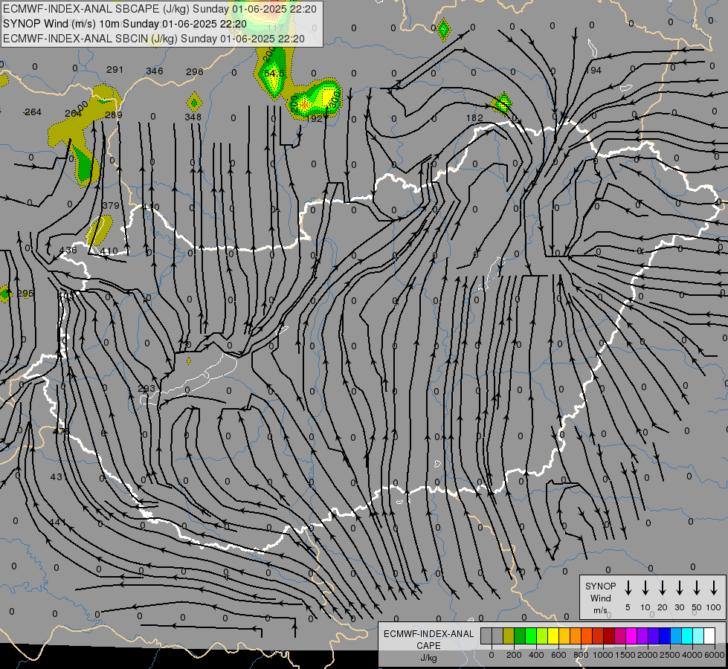Click the ECMWF-INDEX-ANAL SBCIN title line

[154, 39]
